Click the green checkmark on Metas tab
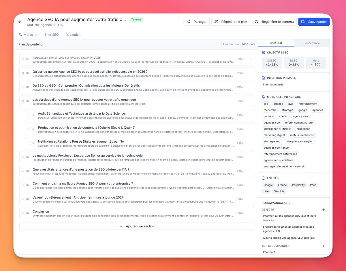The image size is (346, 271). (36, 35)
